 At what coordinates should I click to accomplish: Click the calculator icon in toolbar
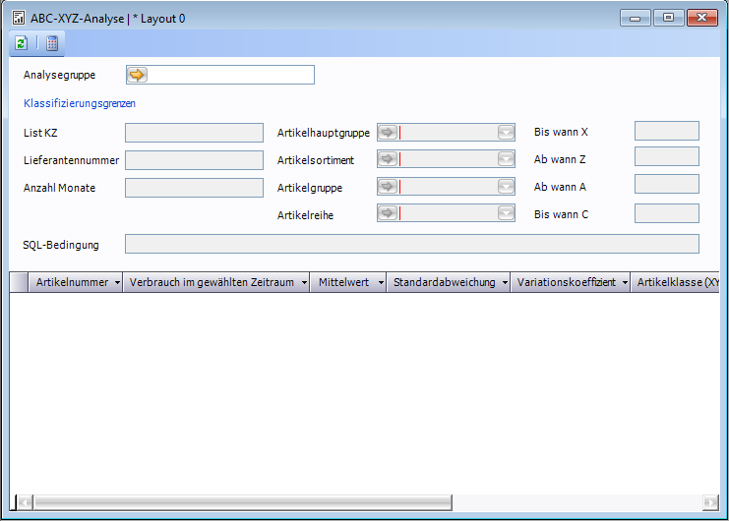52,43
